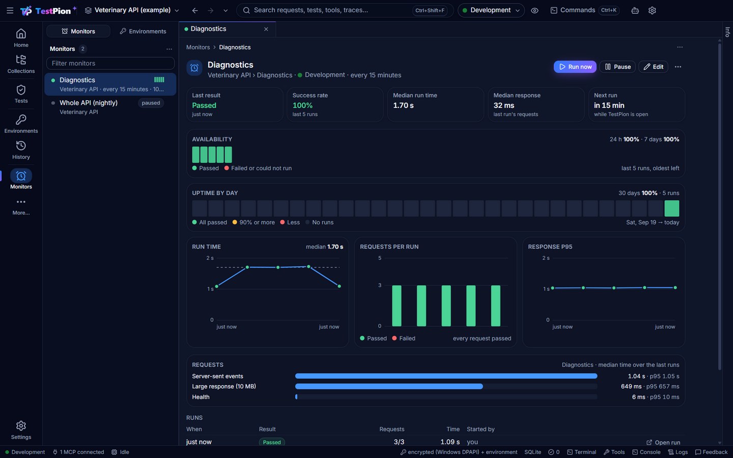
Task: Open History in sidebar
Action: point(21,150)
